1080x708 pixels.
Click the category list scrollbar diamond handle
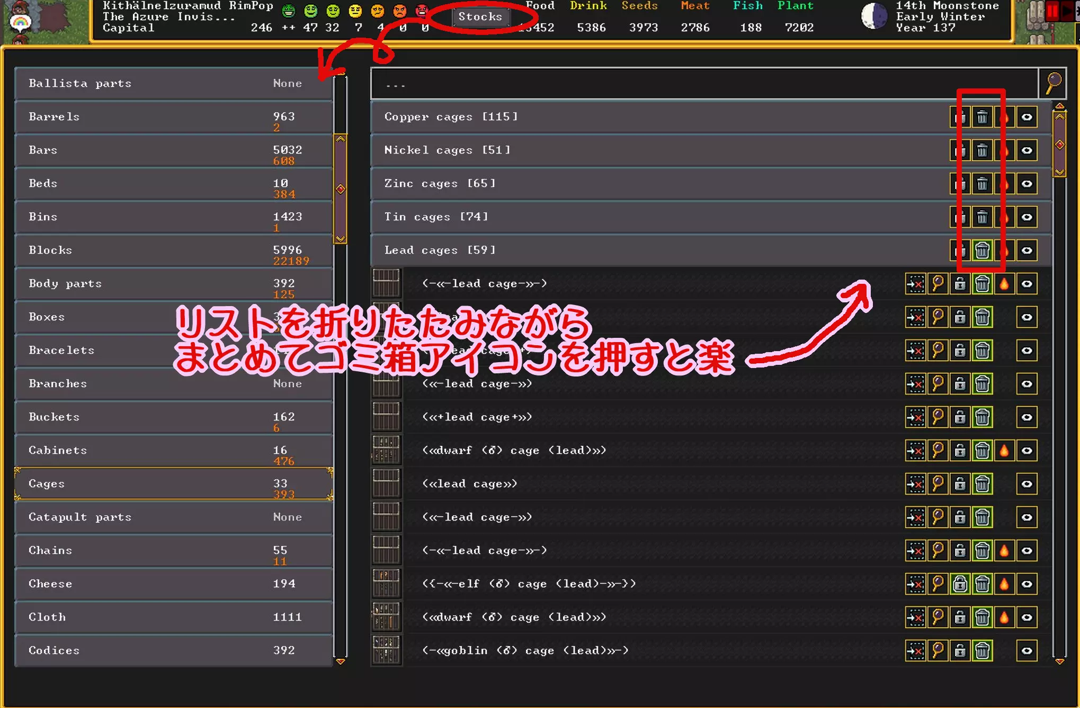click(341, 189)
